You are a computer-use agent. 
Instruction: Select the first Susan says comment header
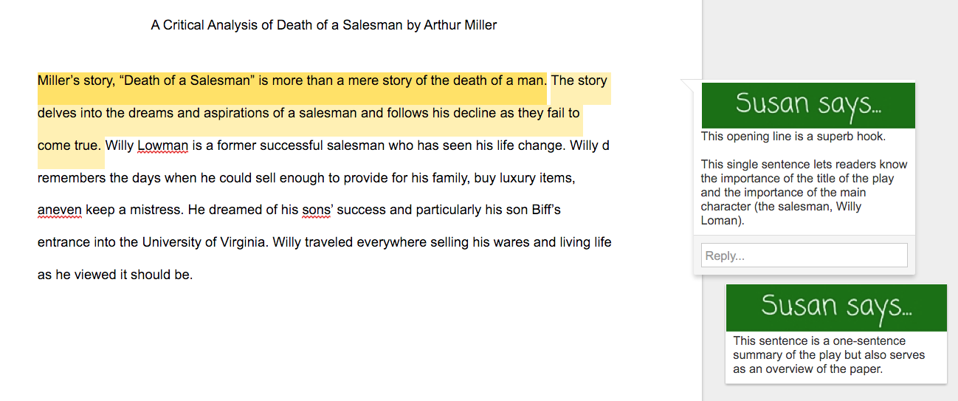808,106
